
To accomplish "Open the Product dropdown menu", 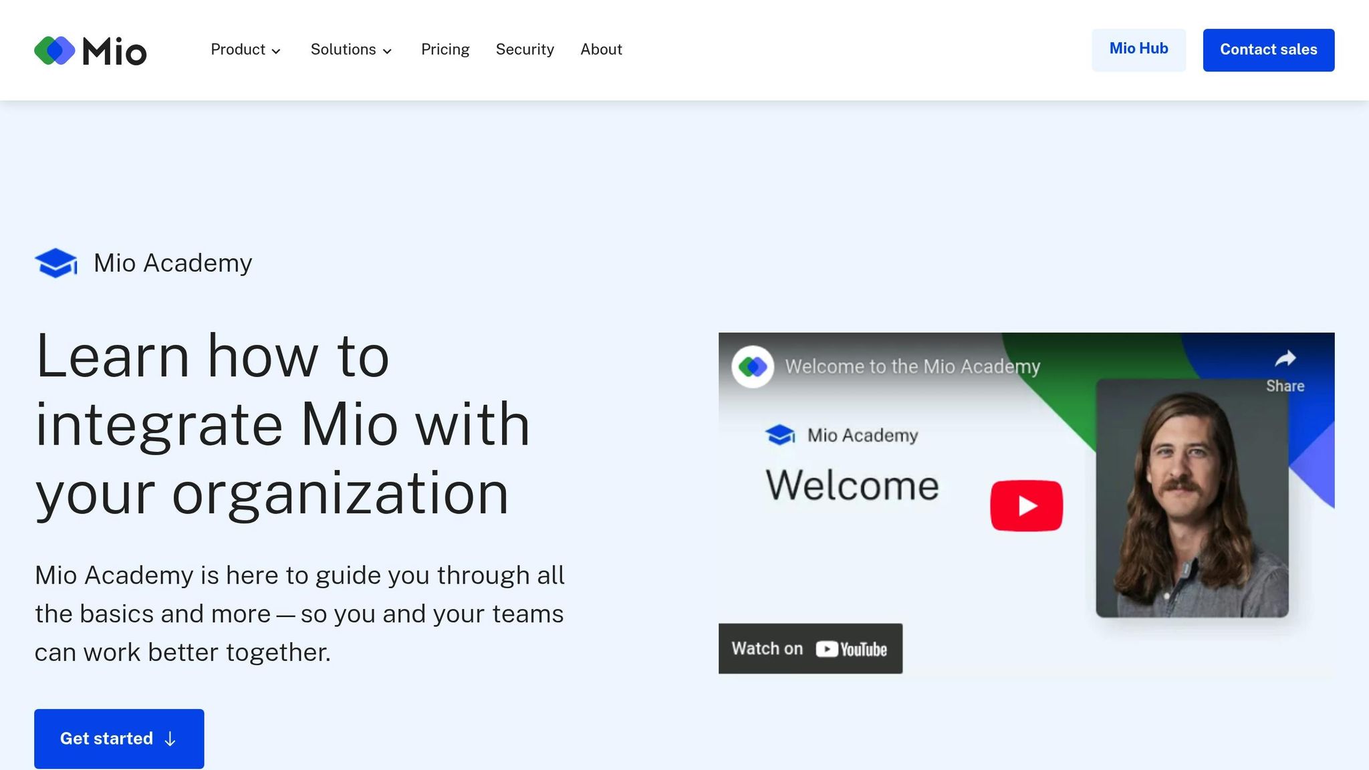I will point(245,49).
